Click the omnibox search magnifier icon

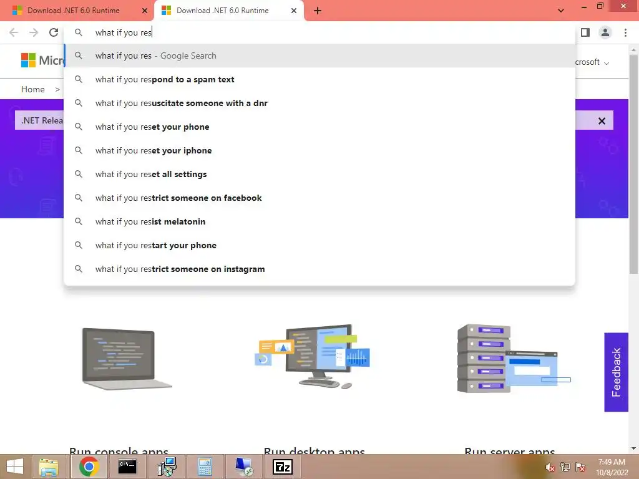(x=79, y=32)
